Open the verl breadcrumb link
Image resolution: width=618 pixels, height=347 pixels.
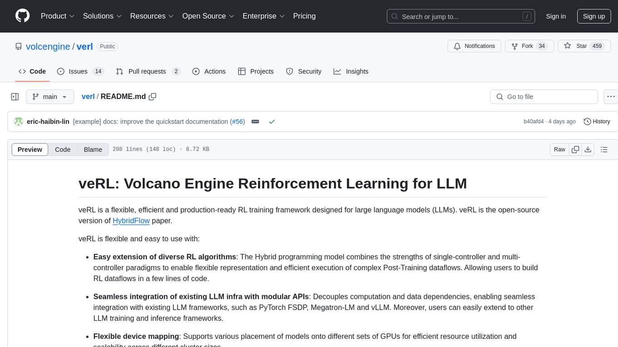88,96
